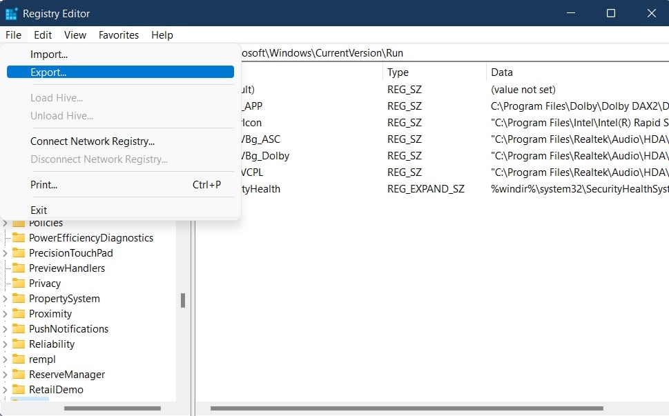The width and height of the screenshot is (669, 416).
Task: Open the Help menu
Action: pyautogui.click(x=162, y=35)
